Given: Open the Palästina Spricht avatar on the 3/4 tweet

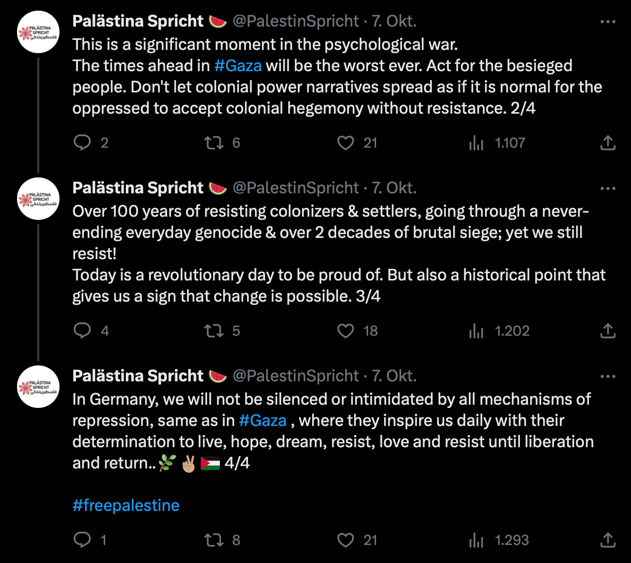Looking at the screenshot, I should (x=38, y=199).
